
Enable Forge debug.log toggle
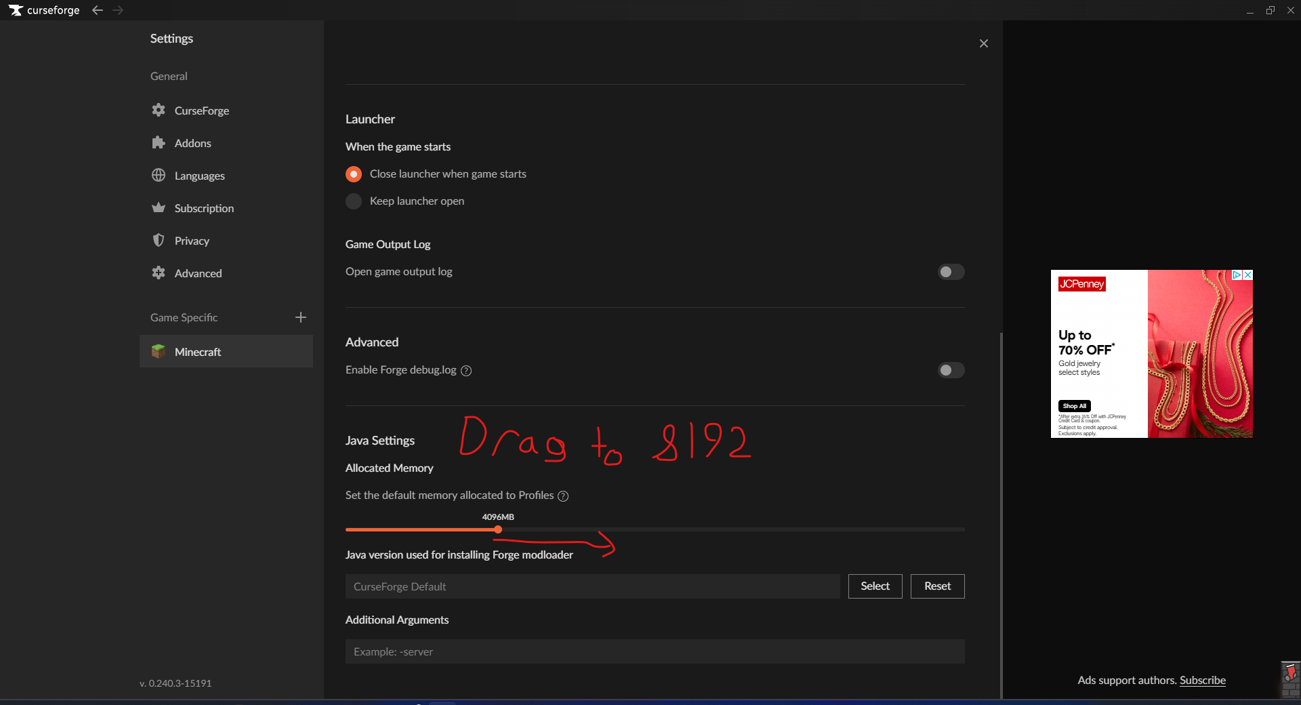click(951, 370)
